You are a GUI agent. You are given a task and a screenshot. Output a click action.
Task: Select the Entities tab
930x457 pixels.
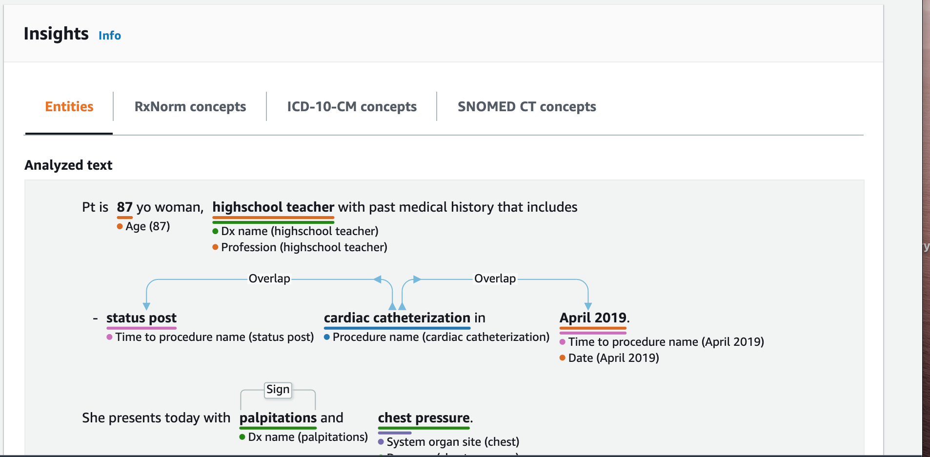tap(69, 107)
